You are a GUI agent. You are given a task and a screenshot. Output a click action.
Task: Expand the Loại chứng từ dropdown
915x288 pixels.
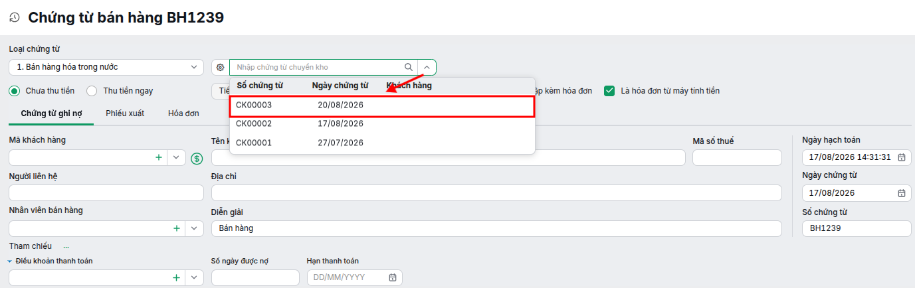pyautogui.click(x=194, y=67)
